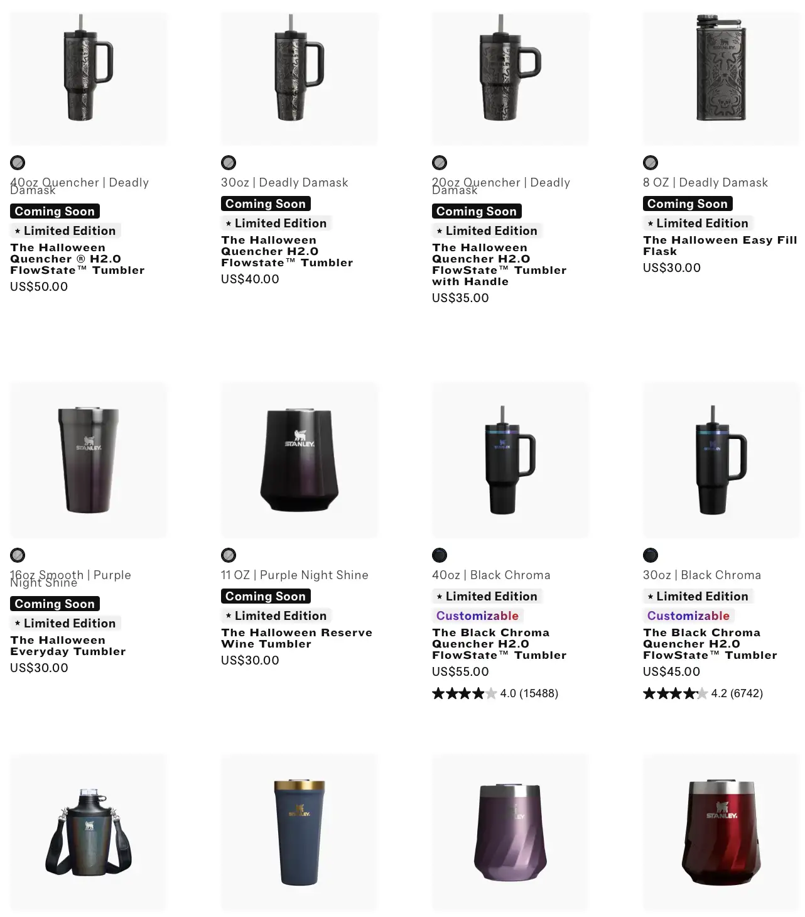Open The Halloween Everyday Tumbler title link
This screenshot has width=805, height=917.
tap(68, 646)
